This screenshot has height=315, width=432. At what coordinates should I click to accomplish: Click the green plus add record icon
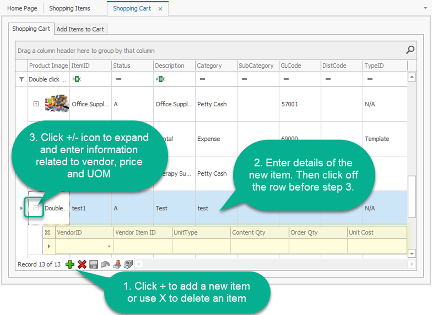(70, 264)
